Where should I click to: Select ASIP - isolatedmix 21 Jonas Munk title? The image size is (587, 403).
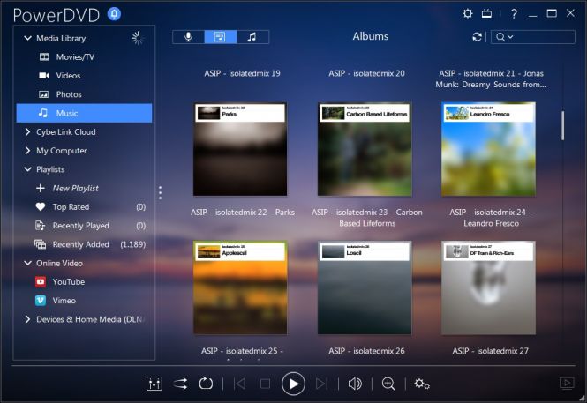[x=491, y=78]
